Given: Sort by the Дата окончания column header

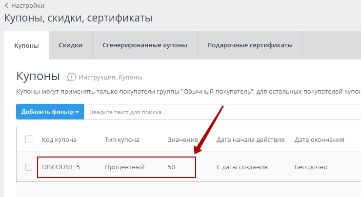Looking at the screenshot, I should [320, 140].
